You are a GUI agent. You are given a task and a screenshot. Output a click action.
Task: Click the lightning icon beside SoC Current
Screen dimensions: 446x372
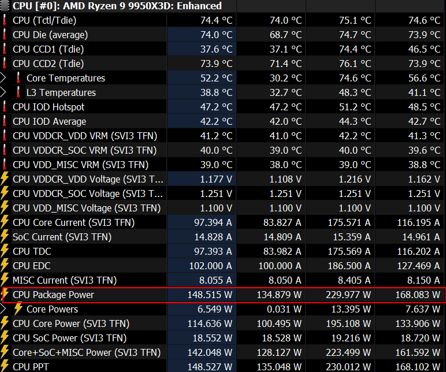(5, 237)
